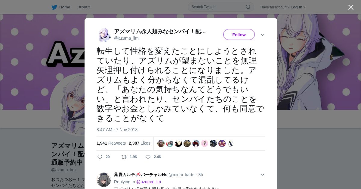The width and height of the screenshot is (361, 189).
Task: Open minai_karte's reply avatar
Action: (104, 180)
